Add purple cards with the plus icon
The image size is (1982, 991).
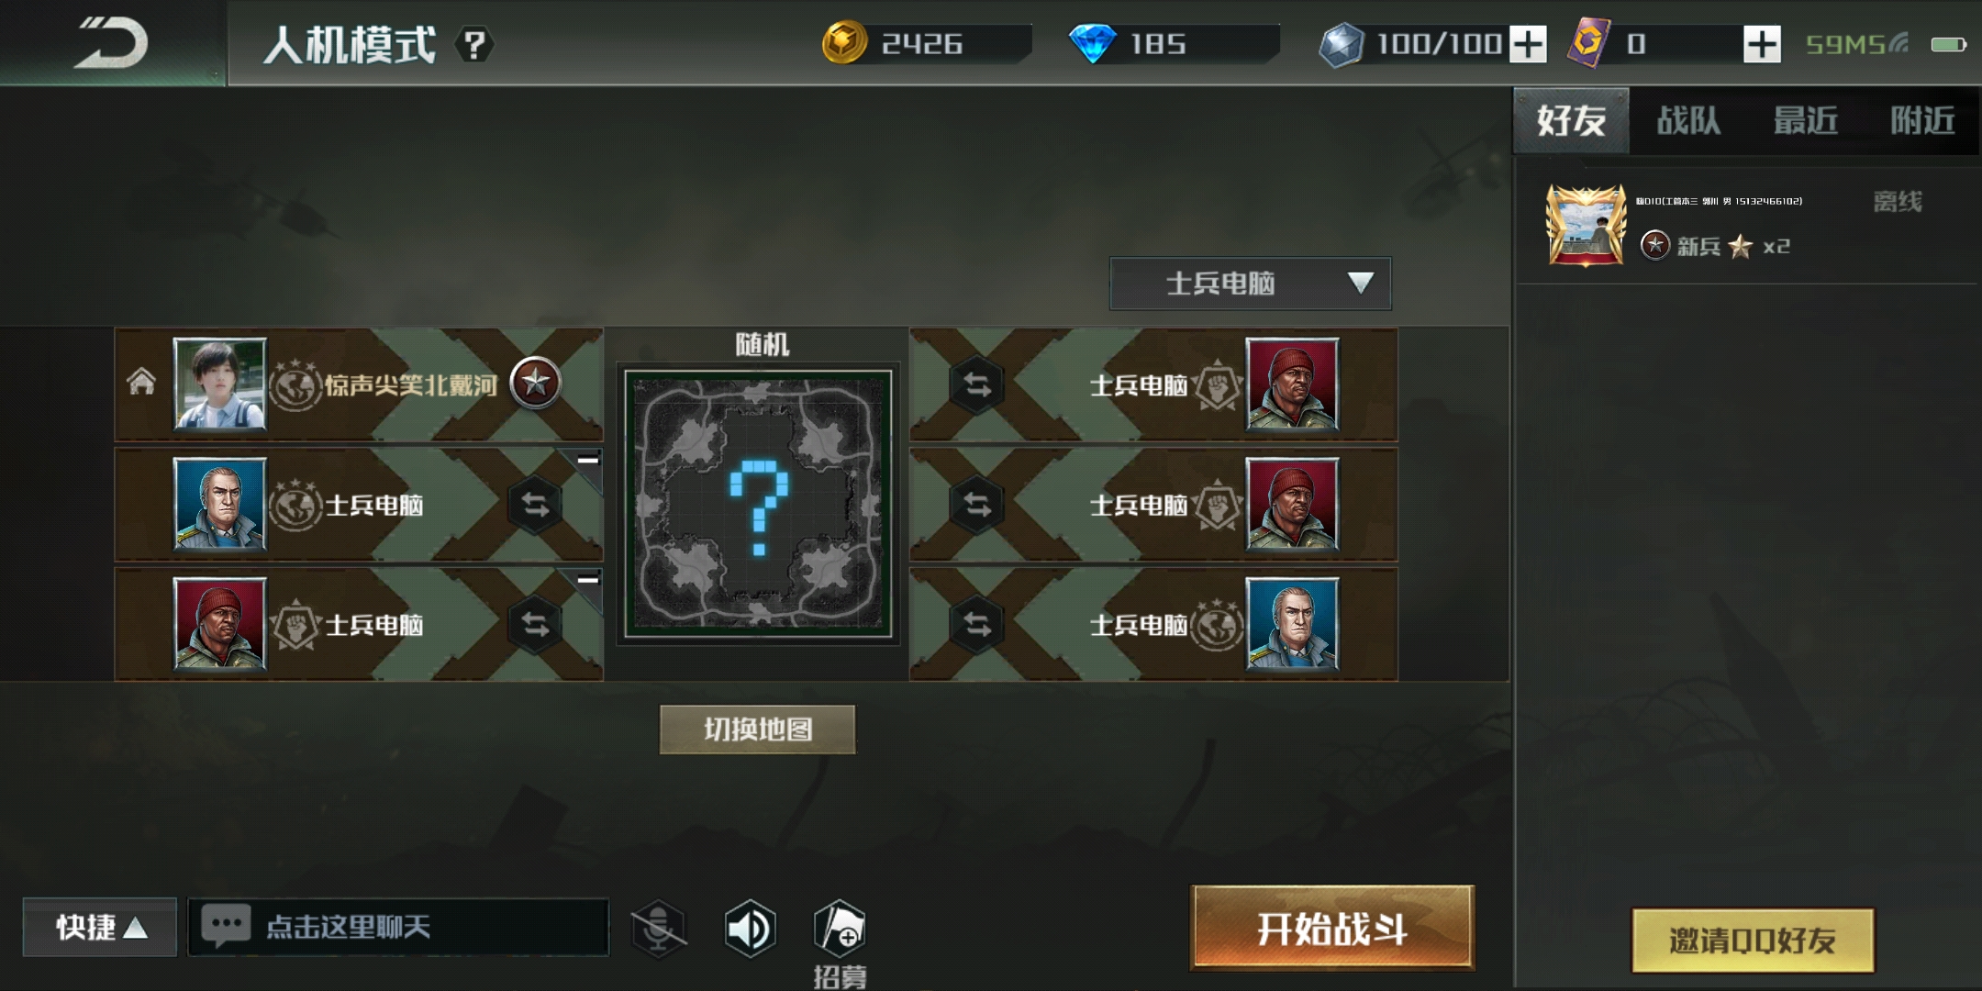(1762, 44)
